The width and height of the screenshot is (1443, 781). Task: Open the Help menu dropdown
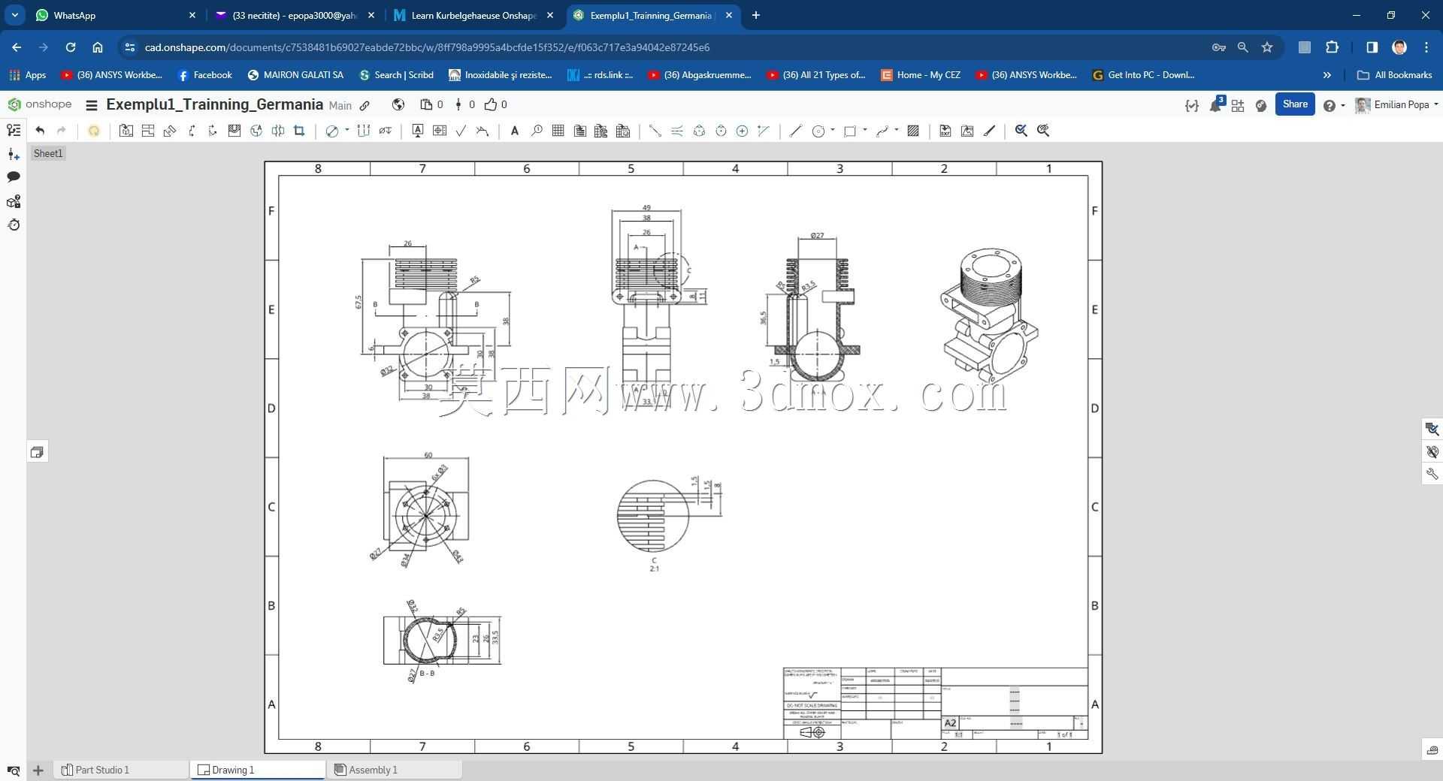point(1334,105)
